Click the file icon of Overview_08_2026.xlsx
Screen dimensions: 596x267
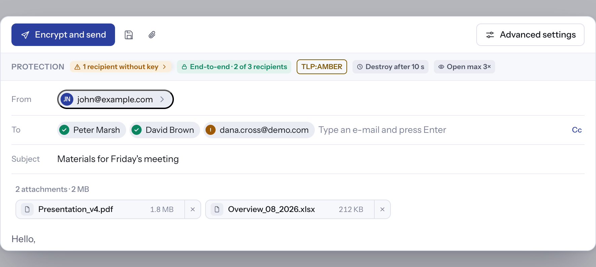point(217,209)
